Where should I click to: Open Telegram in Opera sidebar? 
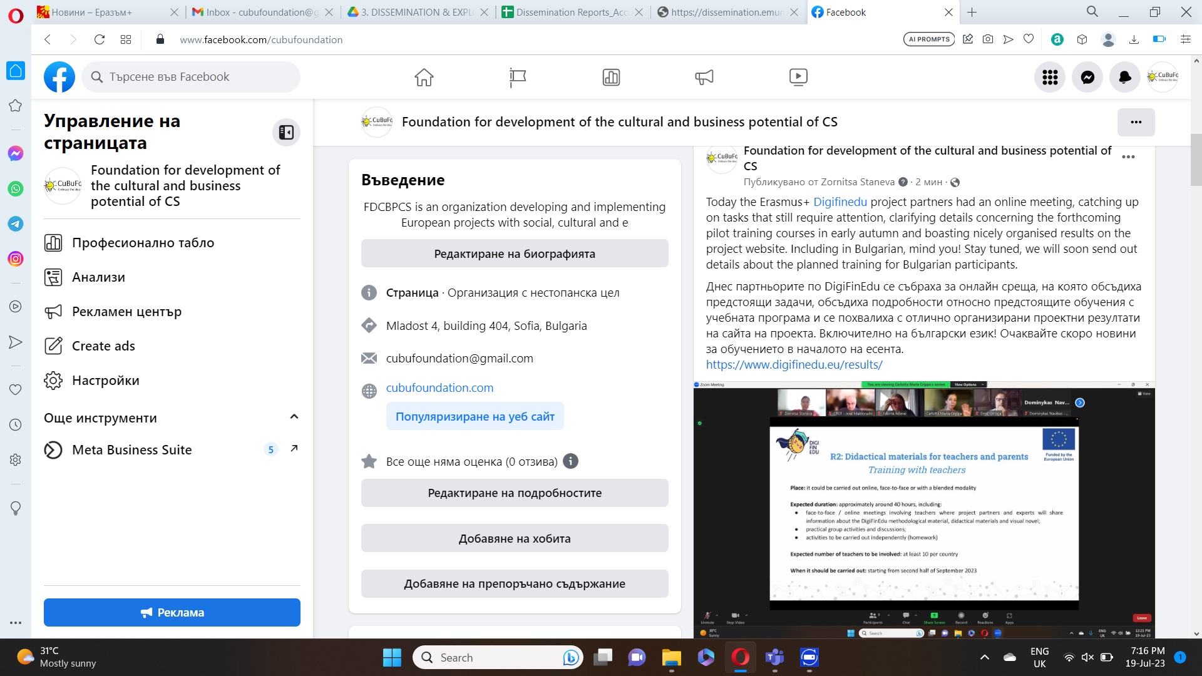[x=16, y=223]
